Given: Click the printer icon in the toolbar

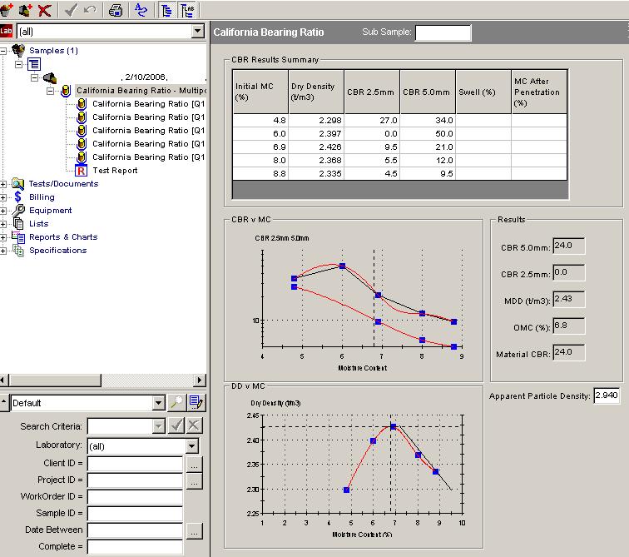Looking at the screenshot, I should (x=116, y=10).
